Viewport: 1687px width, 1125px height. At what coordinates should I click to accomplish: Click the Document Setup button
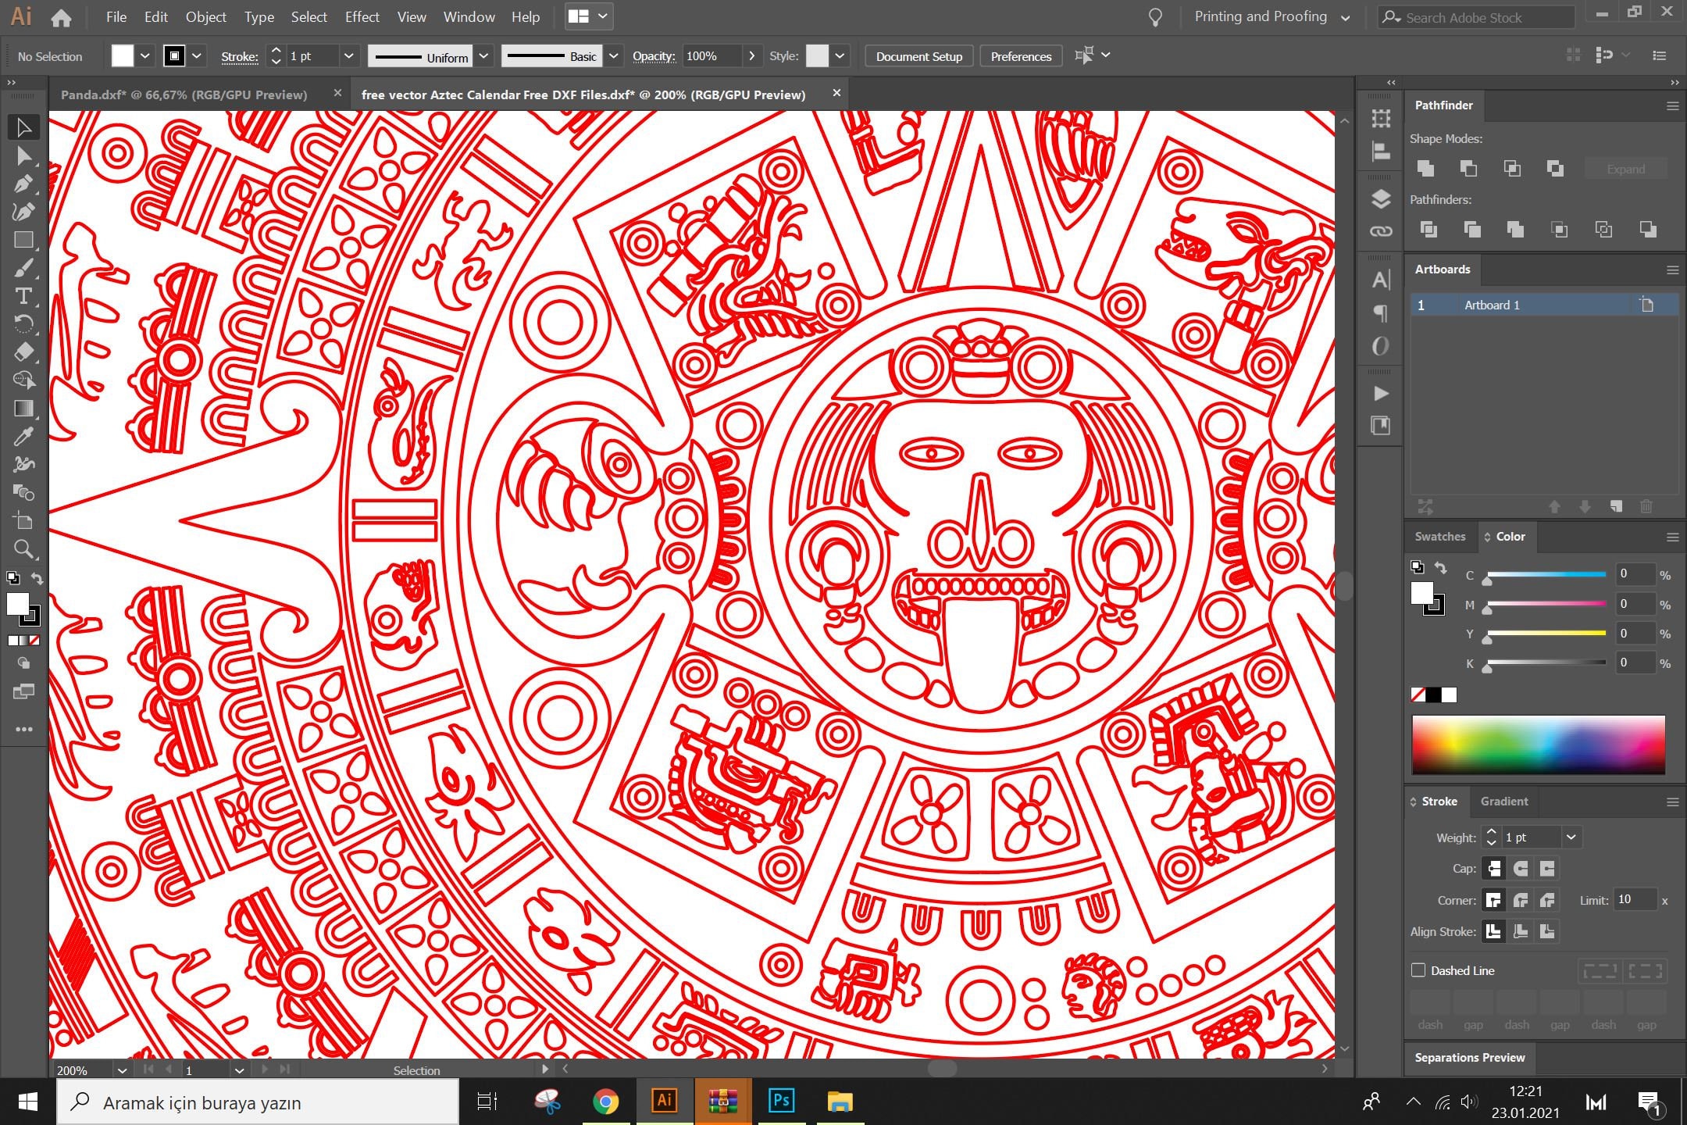918,55
